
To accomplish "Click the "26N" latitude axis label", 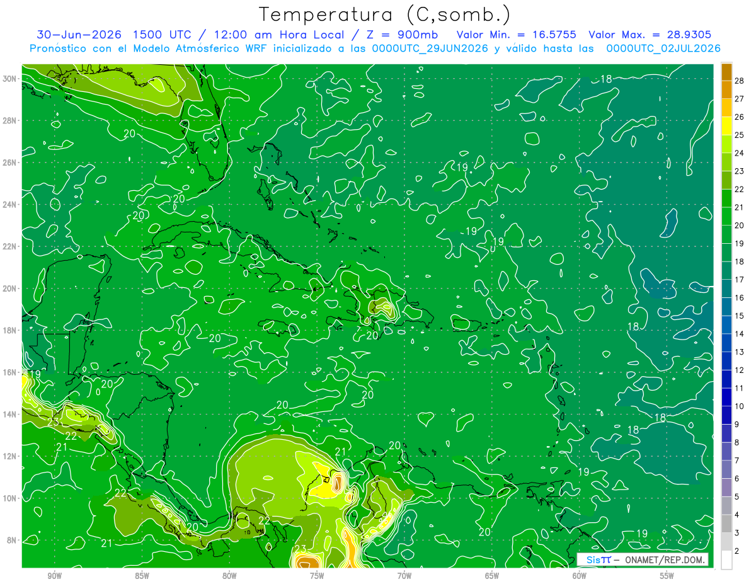I will coord(11,163).
